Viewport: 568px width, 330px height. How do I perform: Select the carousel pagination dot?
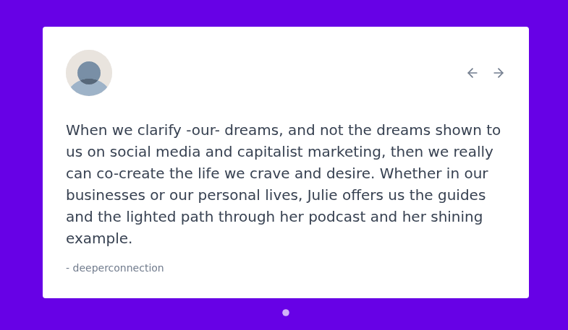tap(286, 313)
